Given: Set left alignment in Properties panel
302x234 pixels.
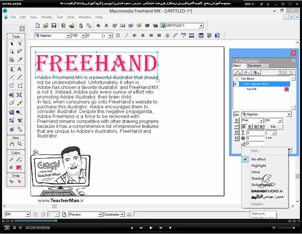Looking at the screenshot, I should [x=244, y=127].
